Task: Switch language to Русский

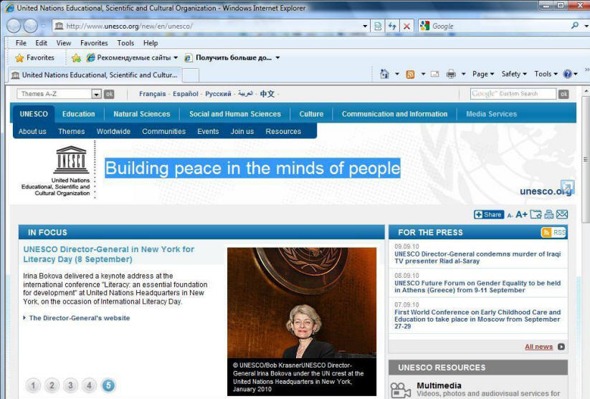Action: point(218,94)
